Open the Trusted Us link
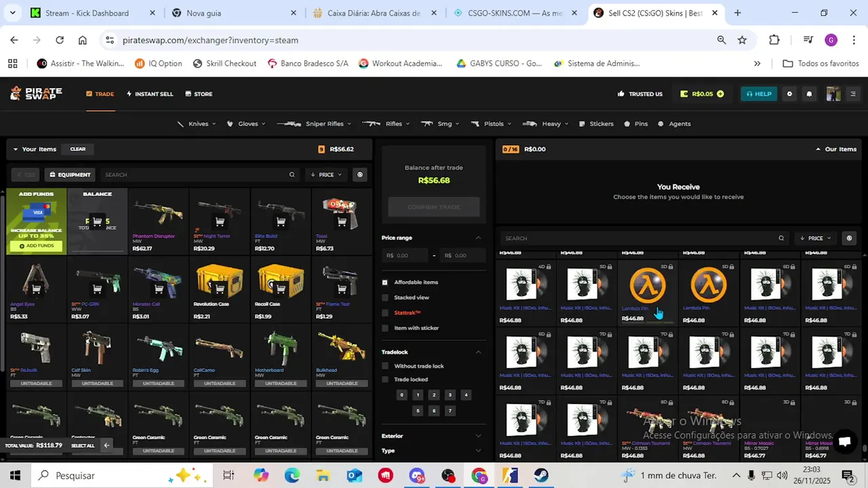 point(640,94)
